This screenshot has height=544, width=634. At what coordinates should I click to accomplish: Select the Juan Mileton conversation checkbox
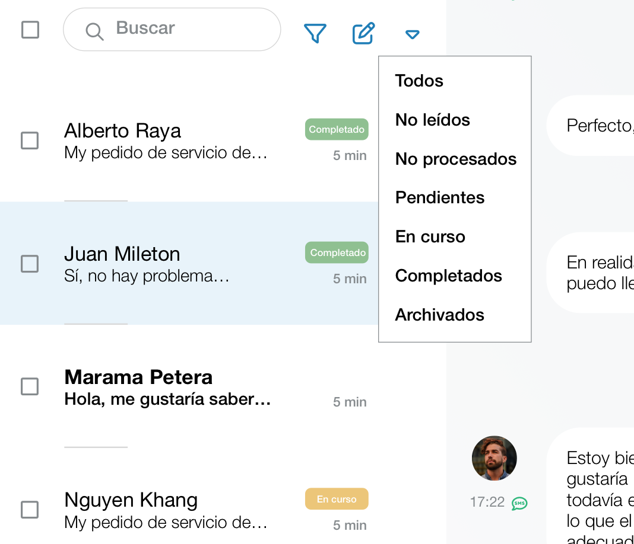(30, 264)
